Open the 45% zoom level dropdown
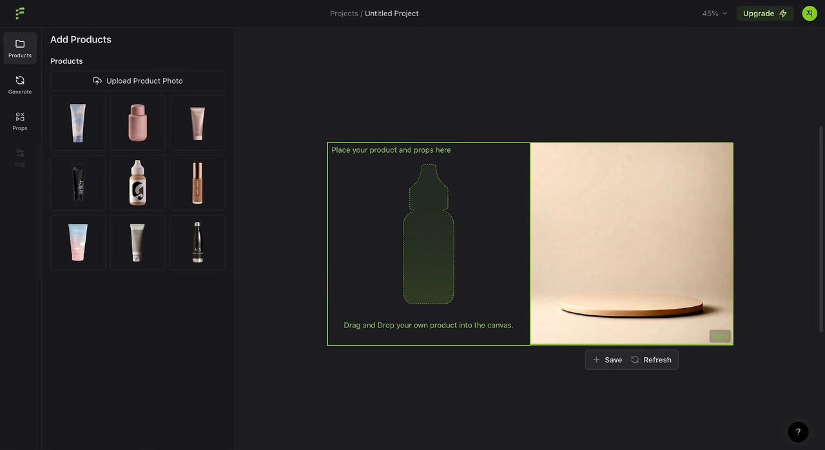825x450 pixels. point(715,14)
